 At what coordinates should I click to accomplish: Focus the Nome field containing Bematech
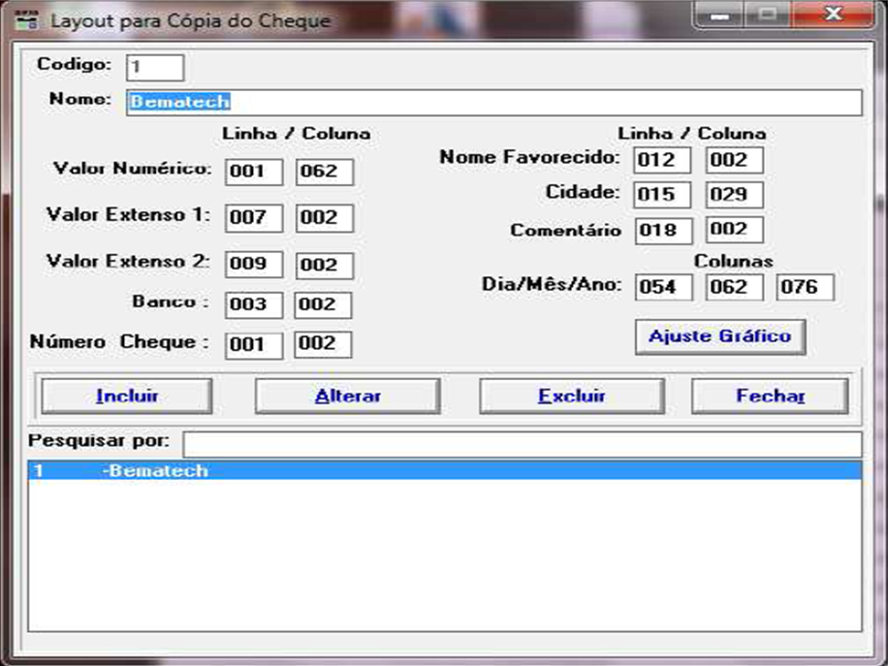(494, 103)
